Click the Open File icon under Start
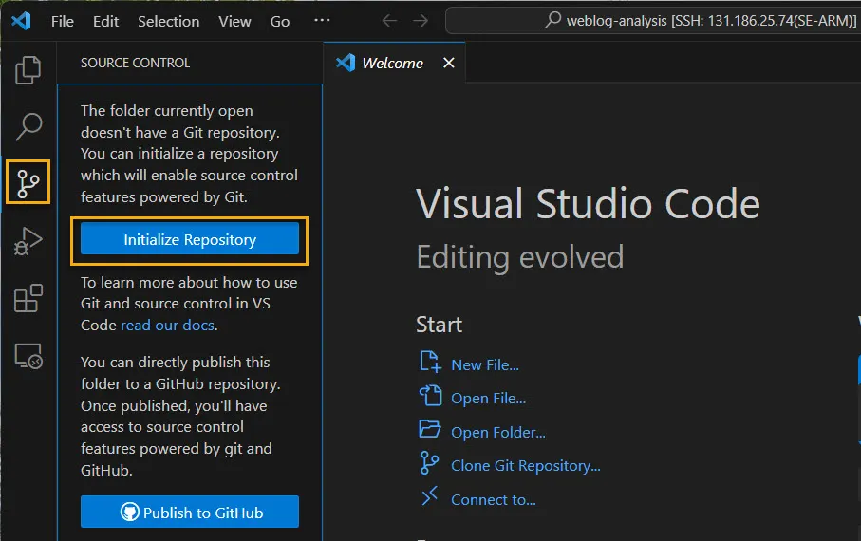This screenshot has height=541, width=861. click(x=430, y=396)
